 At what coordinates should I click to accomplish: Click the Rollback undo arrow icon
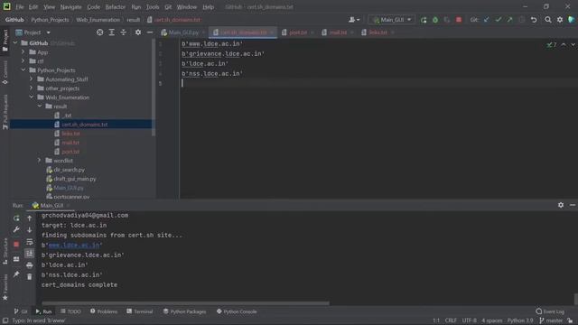point(534,20)
